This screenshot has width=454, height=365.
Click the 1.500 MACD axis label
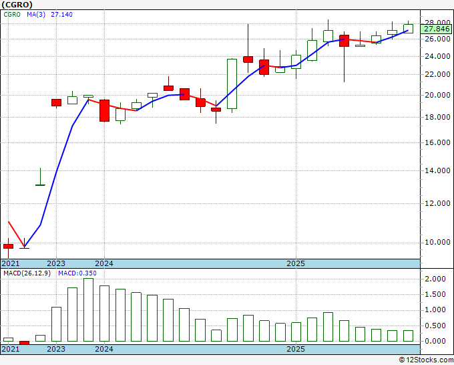point(435,295)
